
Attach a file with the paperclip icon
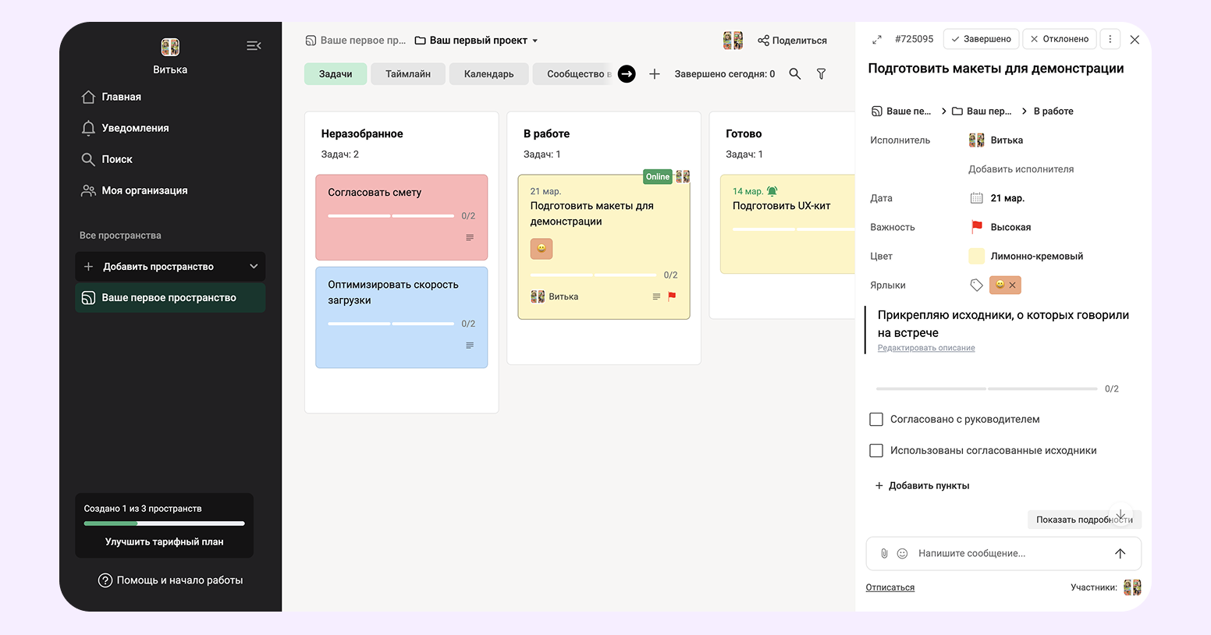[x=884, y=553]
